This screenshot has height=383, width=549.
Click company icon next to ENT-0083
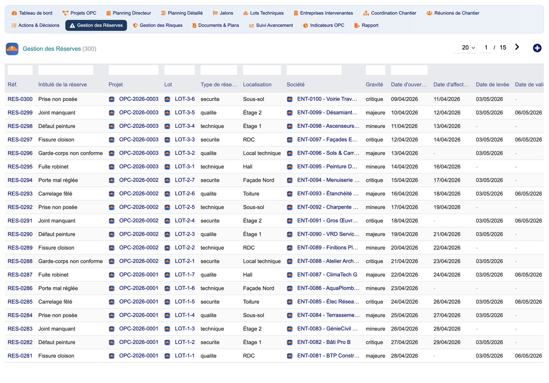pos(290,329)
